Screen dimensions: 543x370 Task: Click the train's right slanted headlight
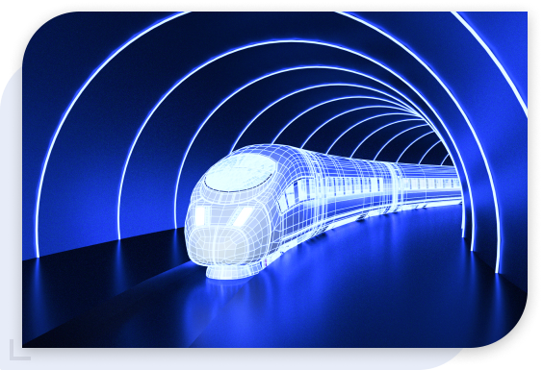[x=244, y=215]
